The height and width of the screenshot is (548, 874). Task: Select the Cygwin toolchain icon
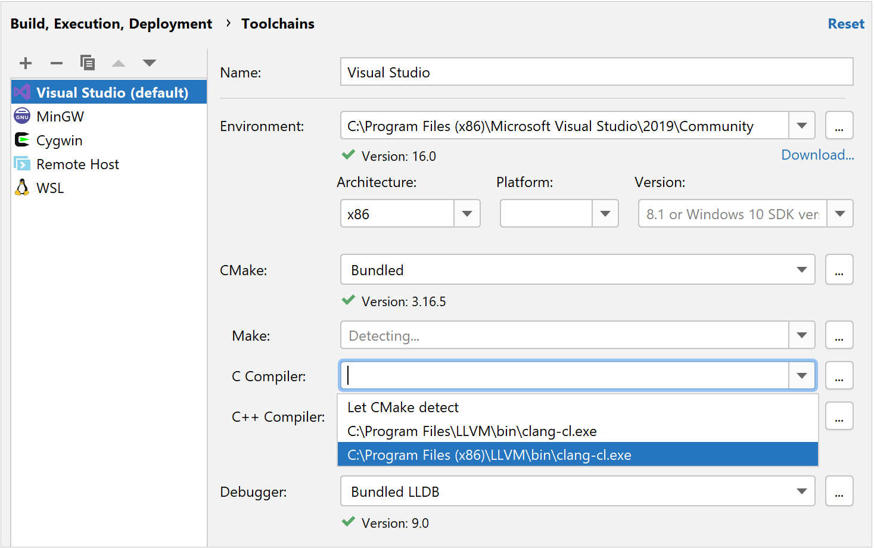22,140
